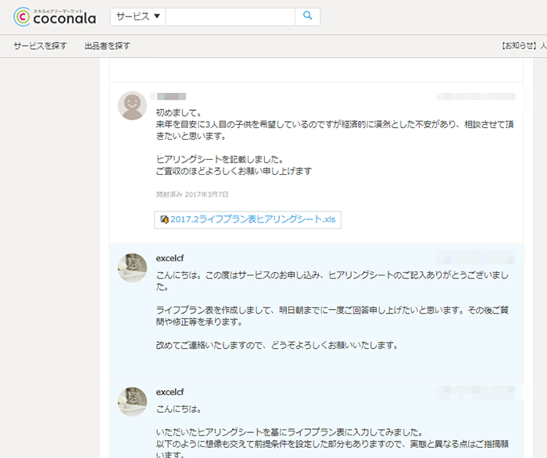Open the 出品者を探す menu
Screen dimensions: 547x458
[x=107, y=46]
